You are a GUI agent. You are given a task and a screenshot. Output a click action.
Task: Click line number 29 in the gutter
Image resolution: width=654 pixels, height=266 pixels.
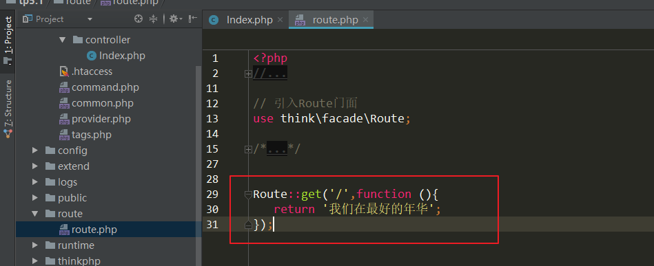[x=212, y=194]
